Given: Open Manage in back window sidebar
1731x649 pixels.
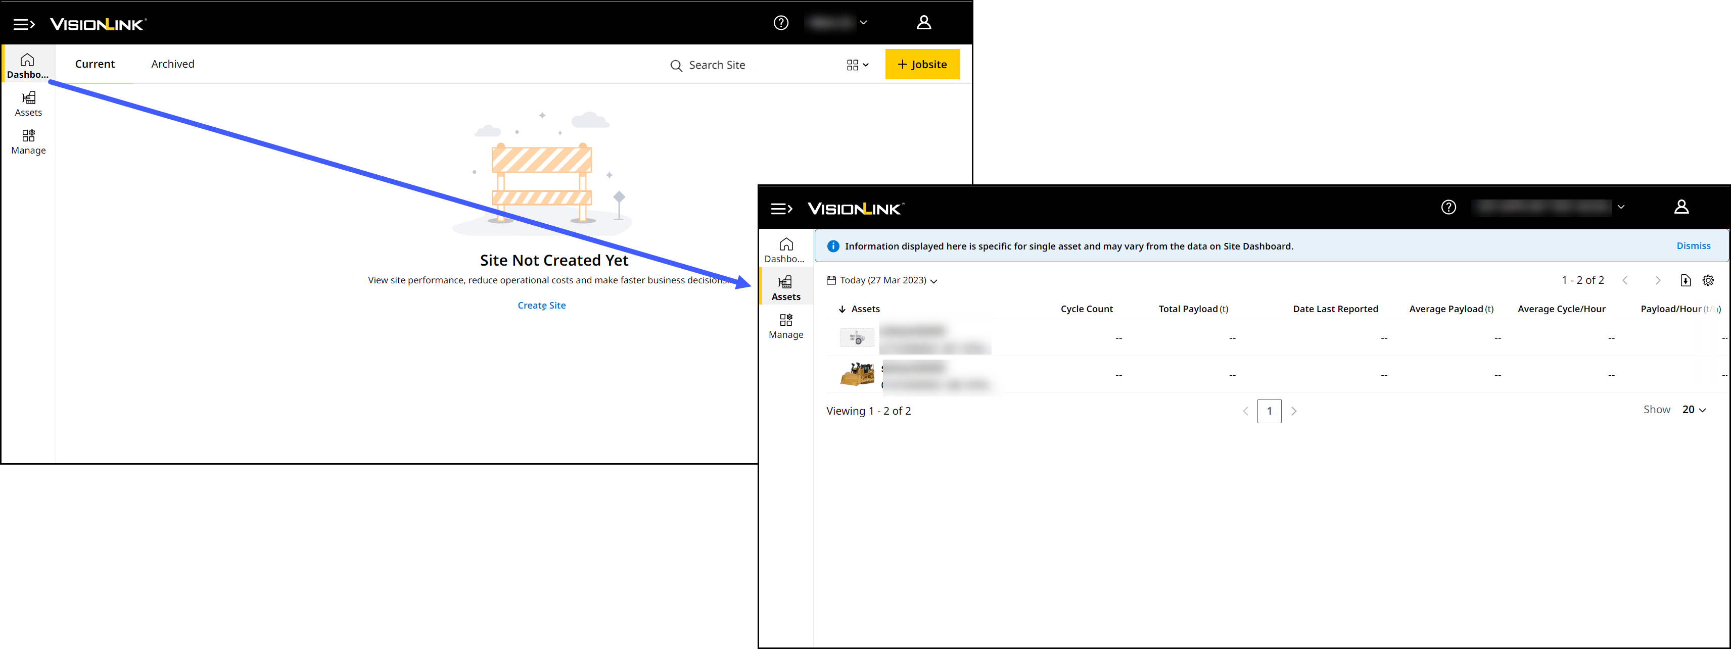Looking at the screenshot, I should coord(28,142).
